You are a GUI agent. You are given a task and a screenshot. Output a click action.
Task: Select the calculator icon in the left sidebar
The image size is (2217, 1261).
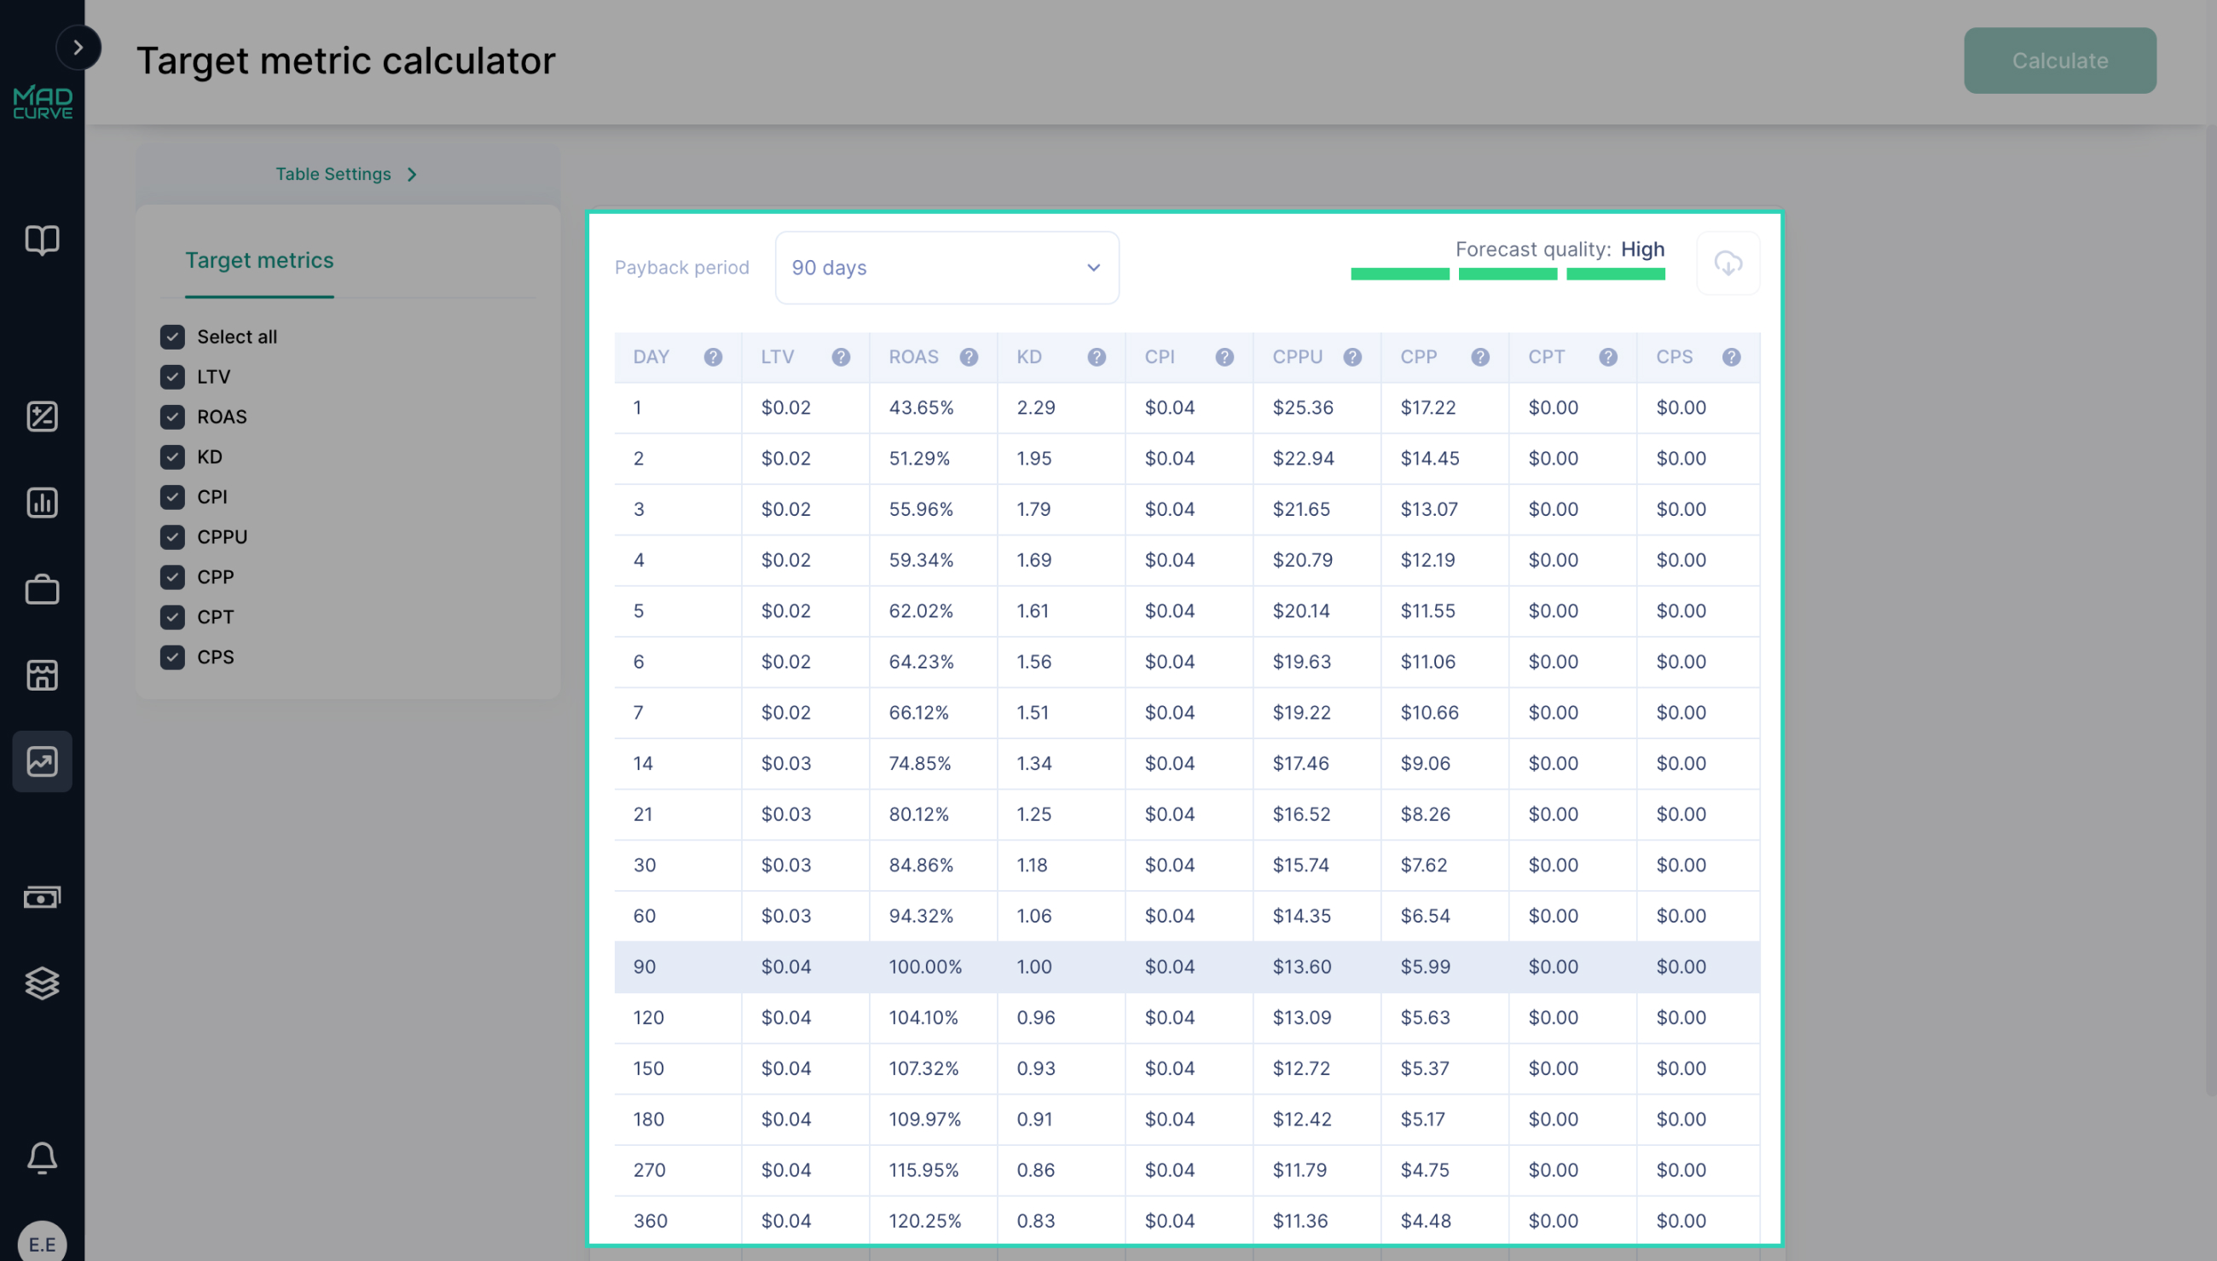click(x=43, y=417)
